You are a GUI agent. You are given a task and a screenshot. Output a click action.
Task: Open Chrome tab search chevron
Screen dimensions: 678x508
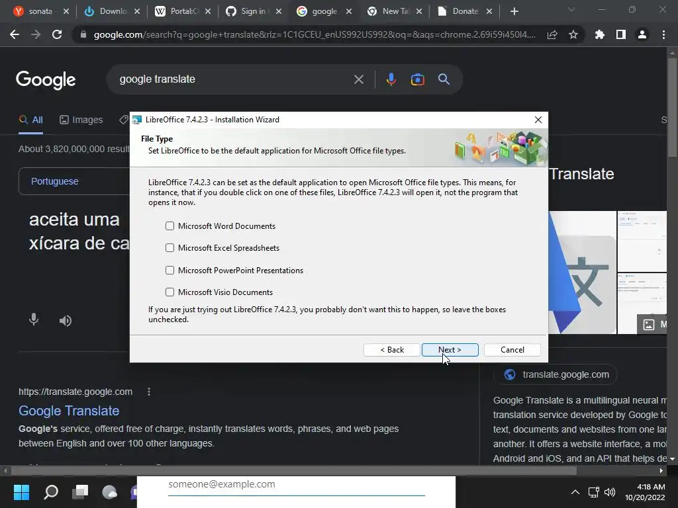tap(571, 9)
